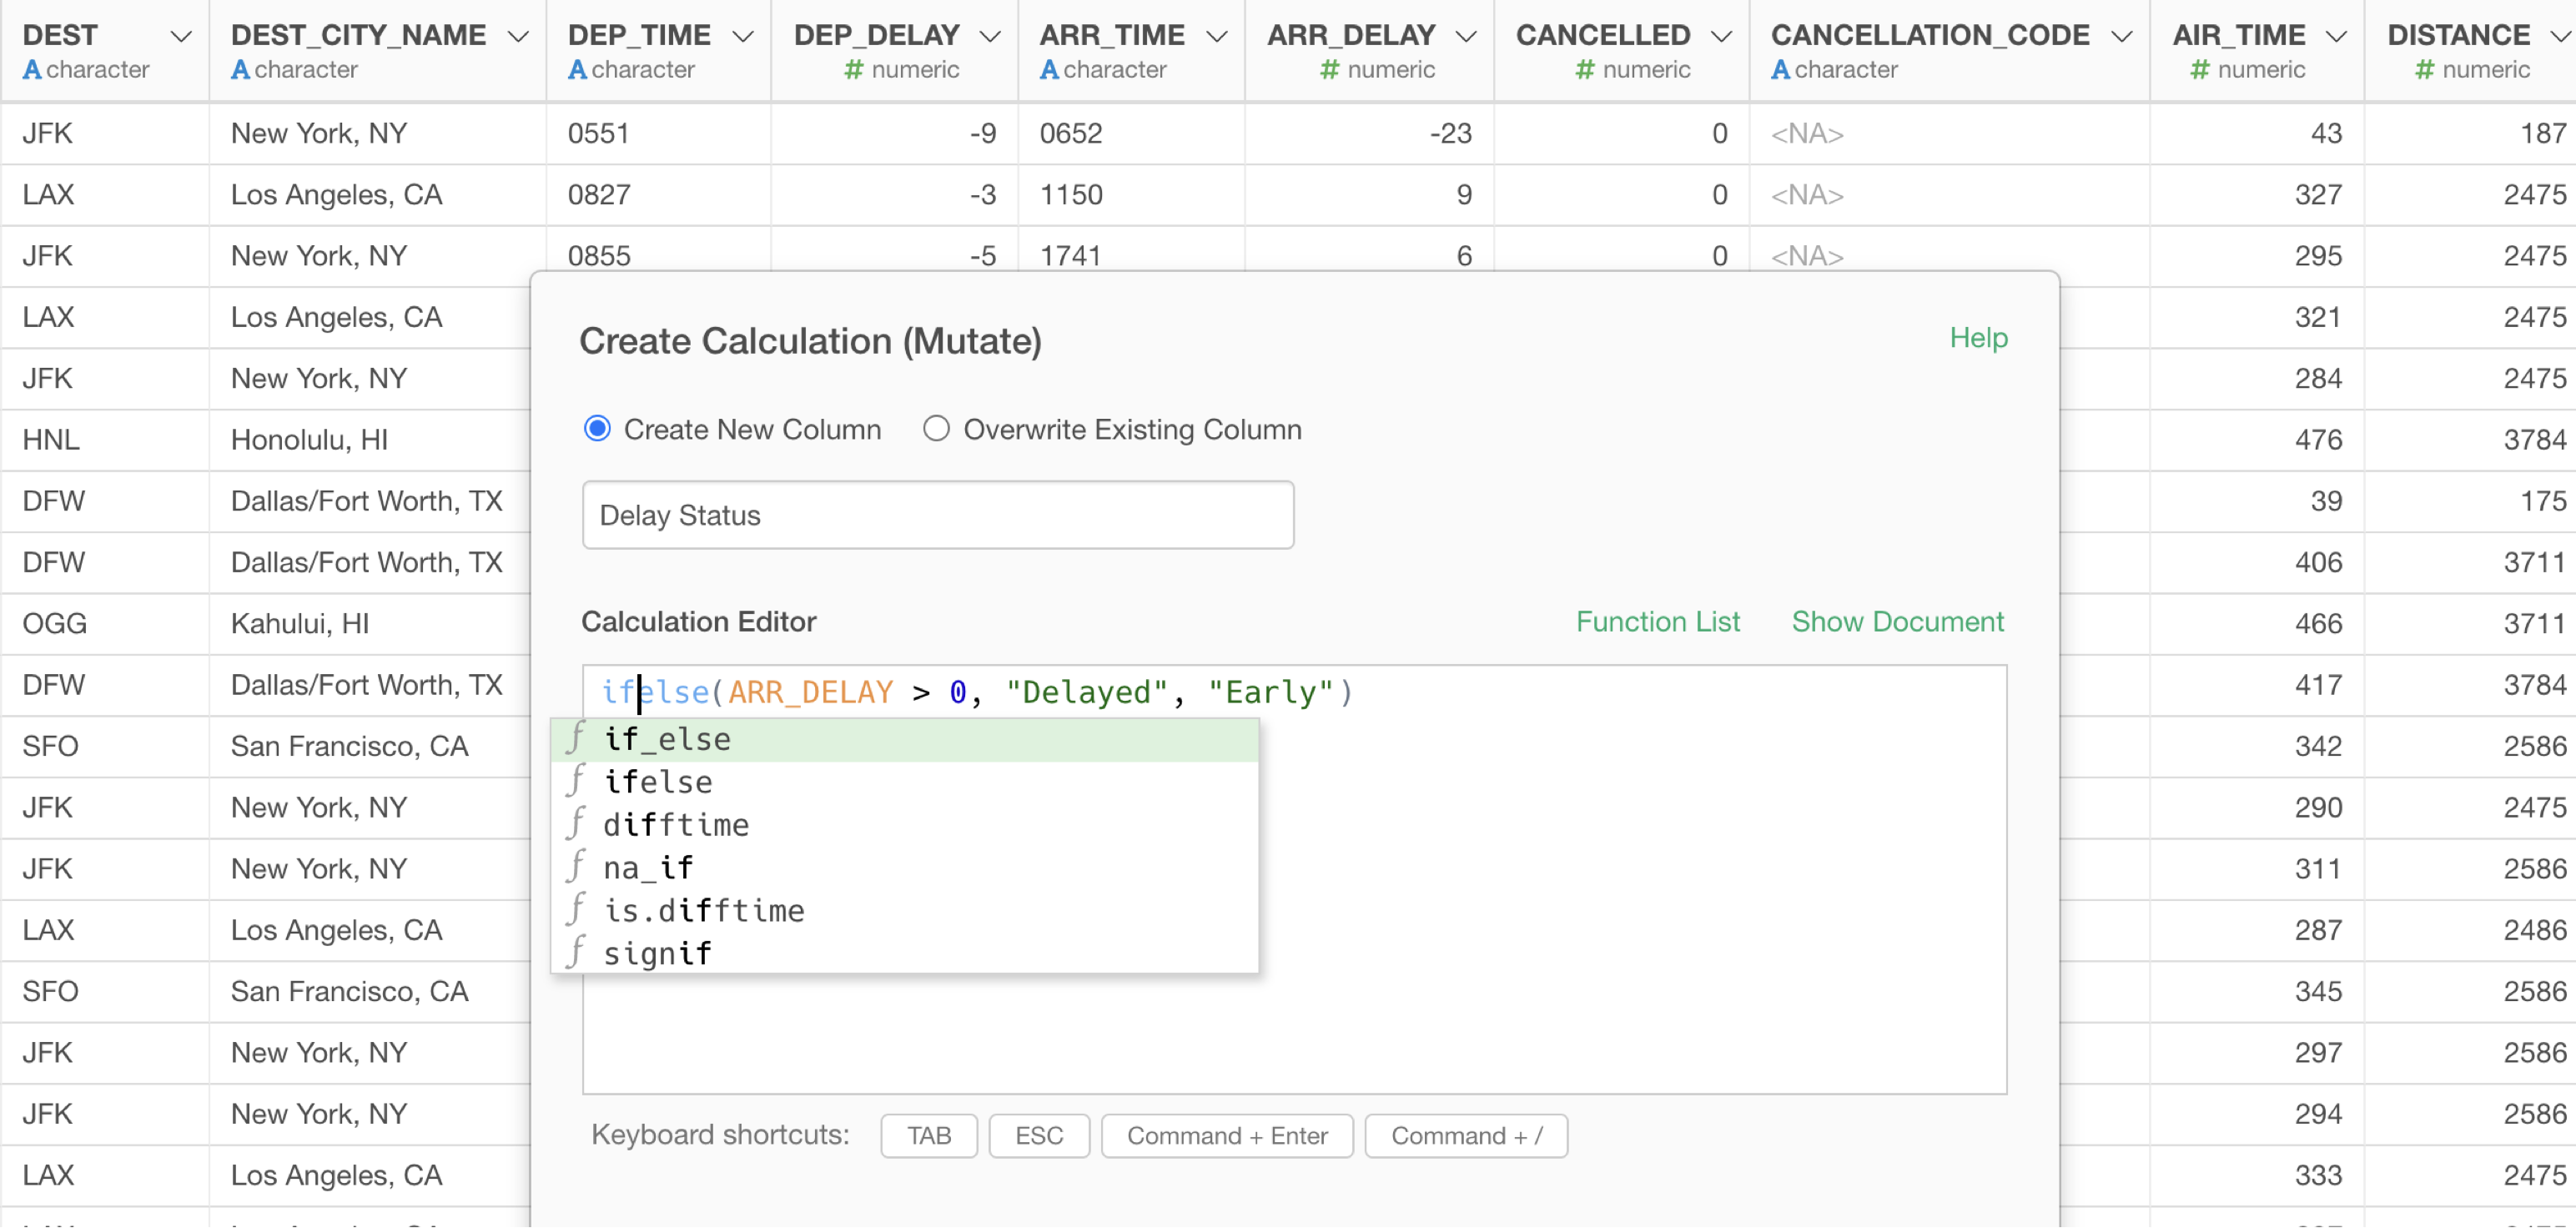Click the Honolulu, HI city cell
2576x1228 pixels.
(369, 440)
